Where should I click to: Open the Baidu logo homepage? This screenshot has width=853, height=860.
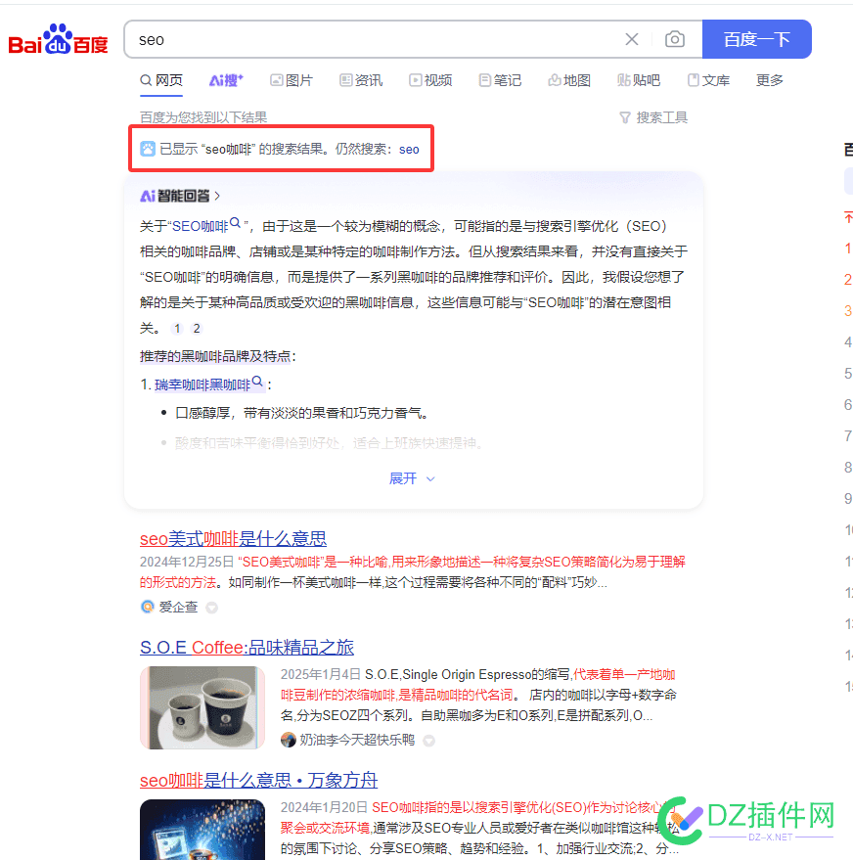58,39
